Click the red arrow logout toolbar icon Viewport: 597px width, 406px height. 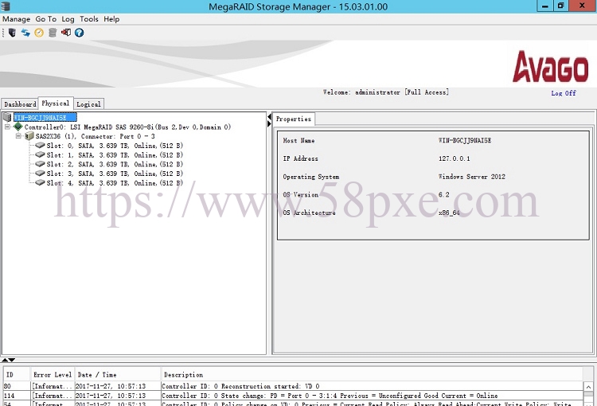tap(66, 33)
